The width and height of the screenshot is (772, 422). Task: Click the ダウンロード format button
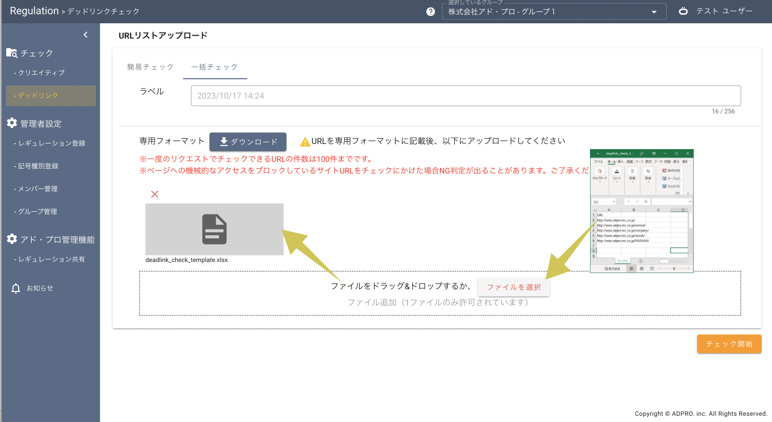click(x=248, y=141)
